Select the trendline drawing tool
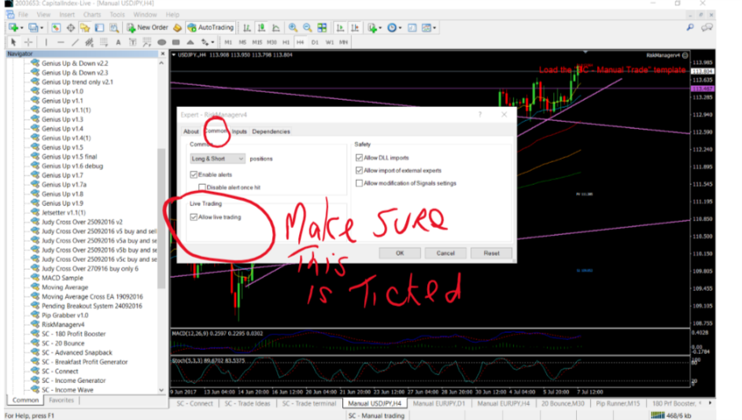The image size is (742, 420). [76, 42]
